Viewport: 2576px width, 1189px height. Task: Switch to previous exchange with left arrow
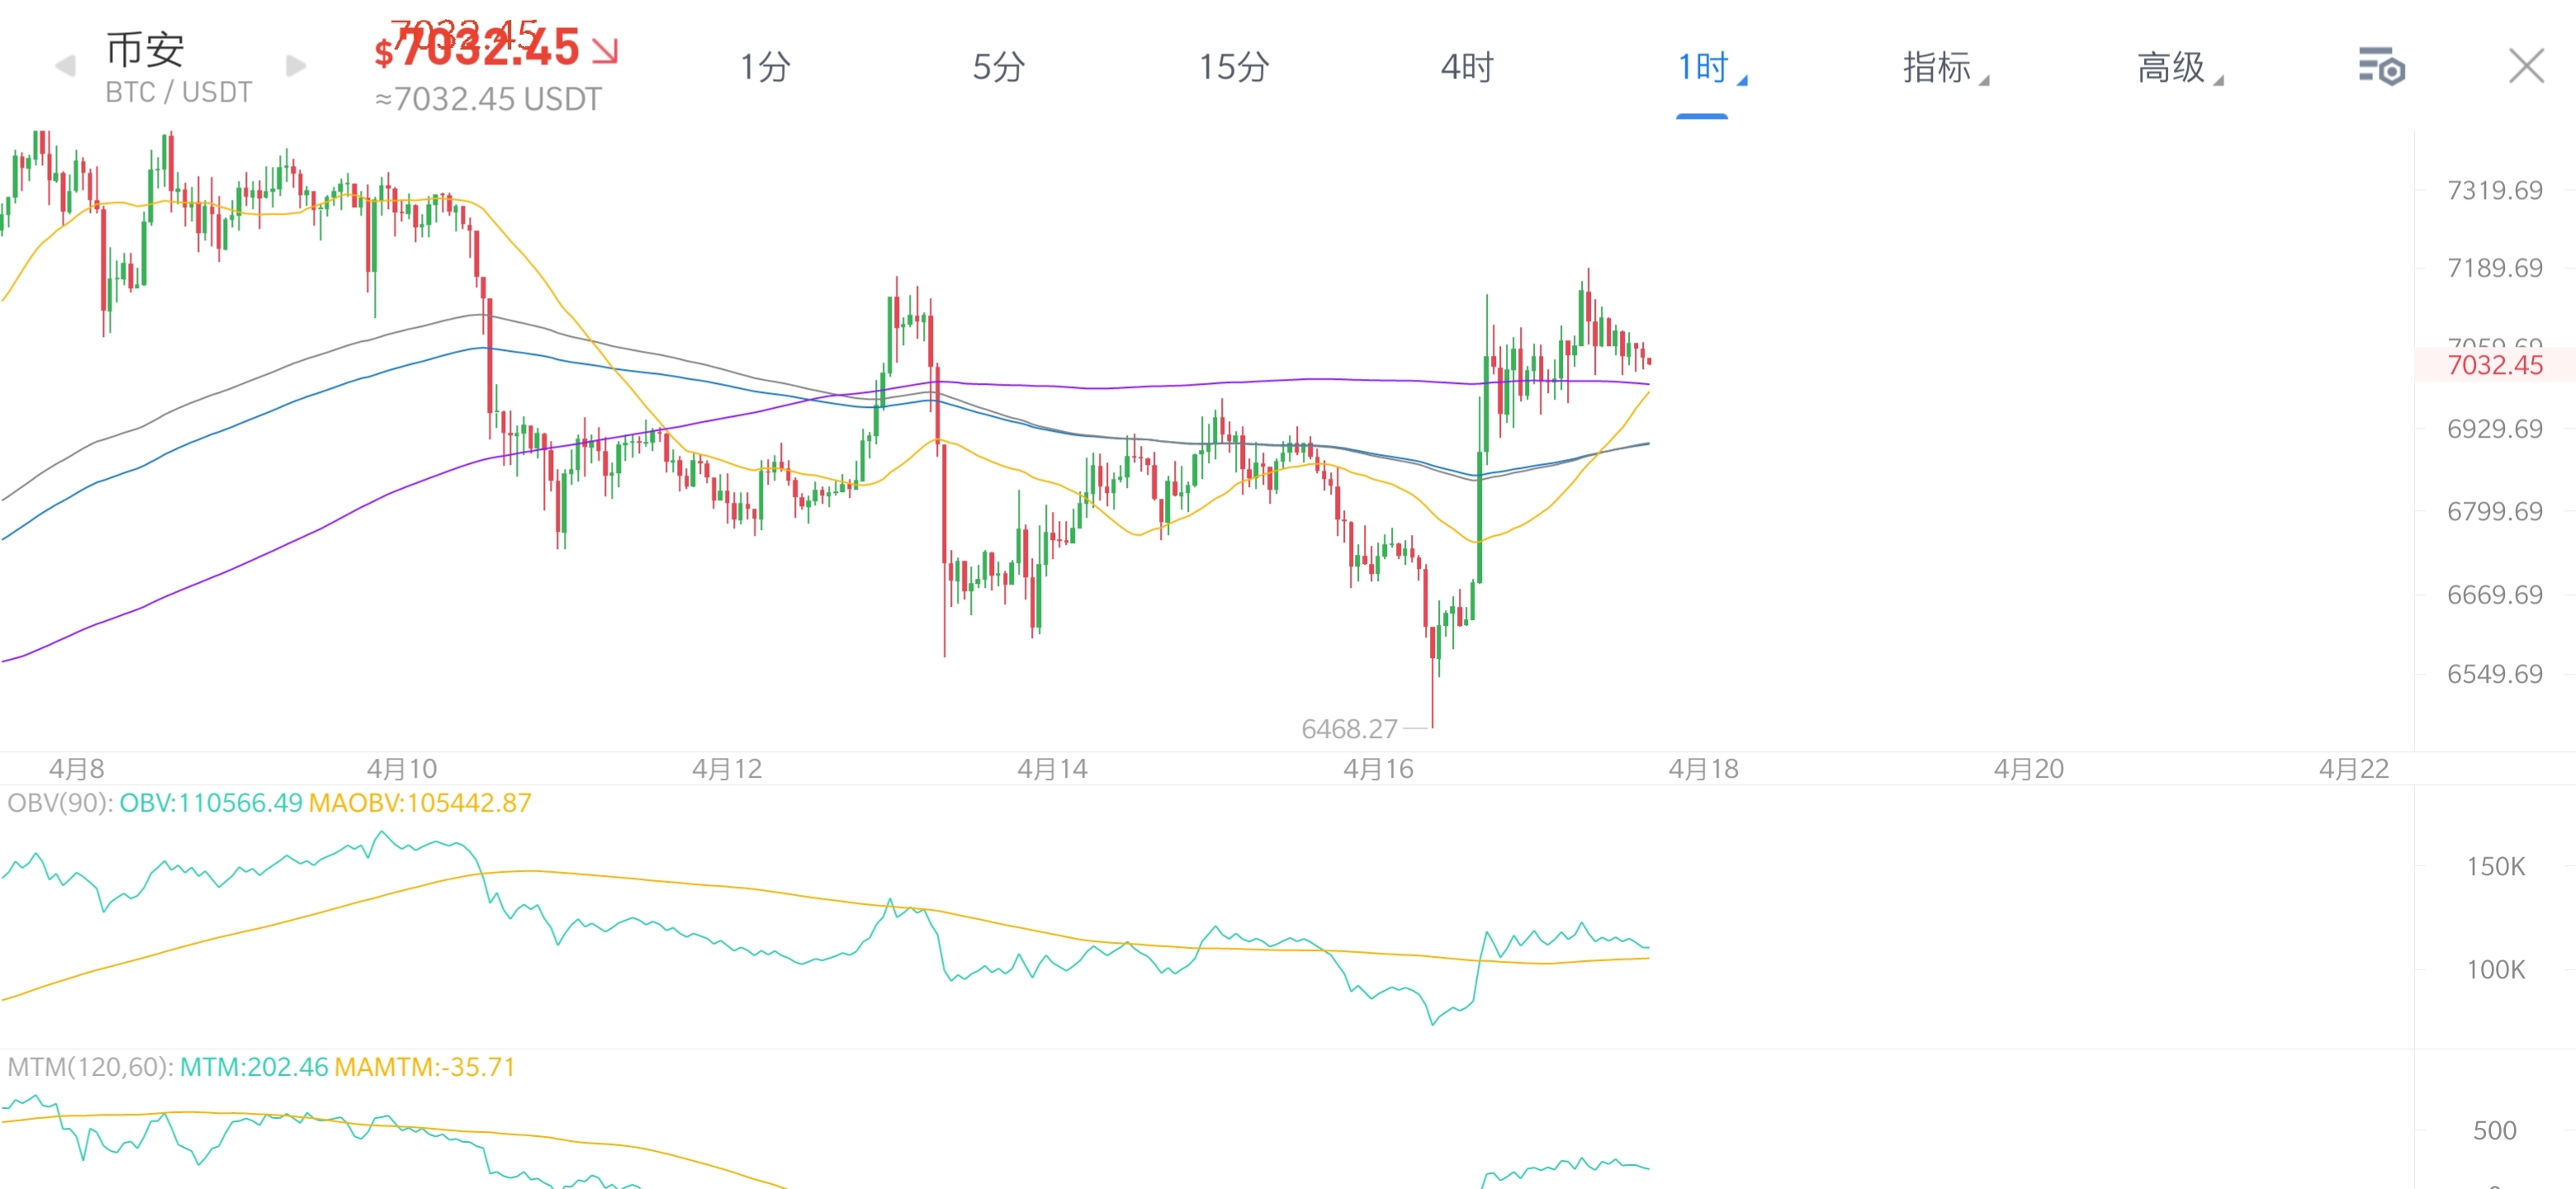(65, 67)
